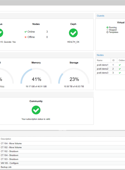Click the red Offline cross icon under Nodes

[26, 37]
